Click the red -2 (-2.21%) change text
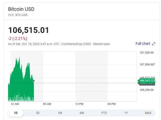Viewport: 161px width, 120px height. (x=18, y=38)
